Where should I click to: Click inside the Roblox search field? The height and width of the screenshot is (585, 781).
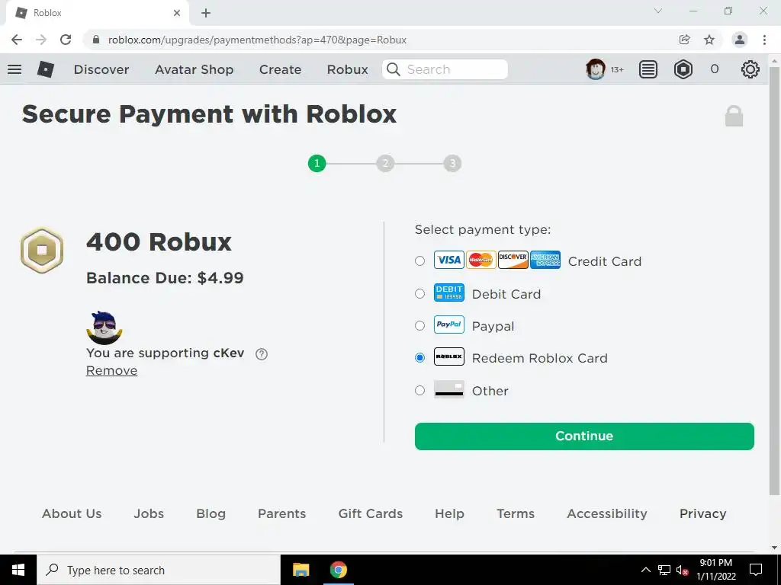[x=445, y=69]
